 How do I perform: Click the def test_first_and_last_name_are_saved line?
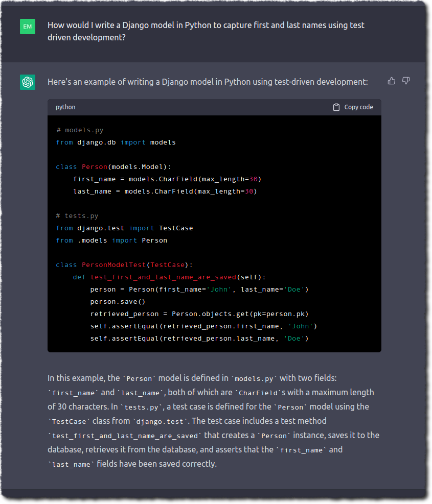coord(169,277)
